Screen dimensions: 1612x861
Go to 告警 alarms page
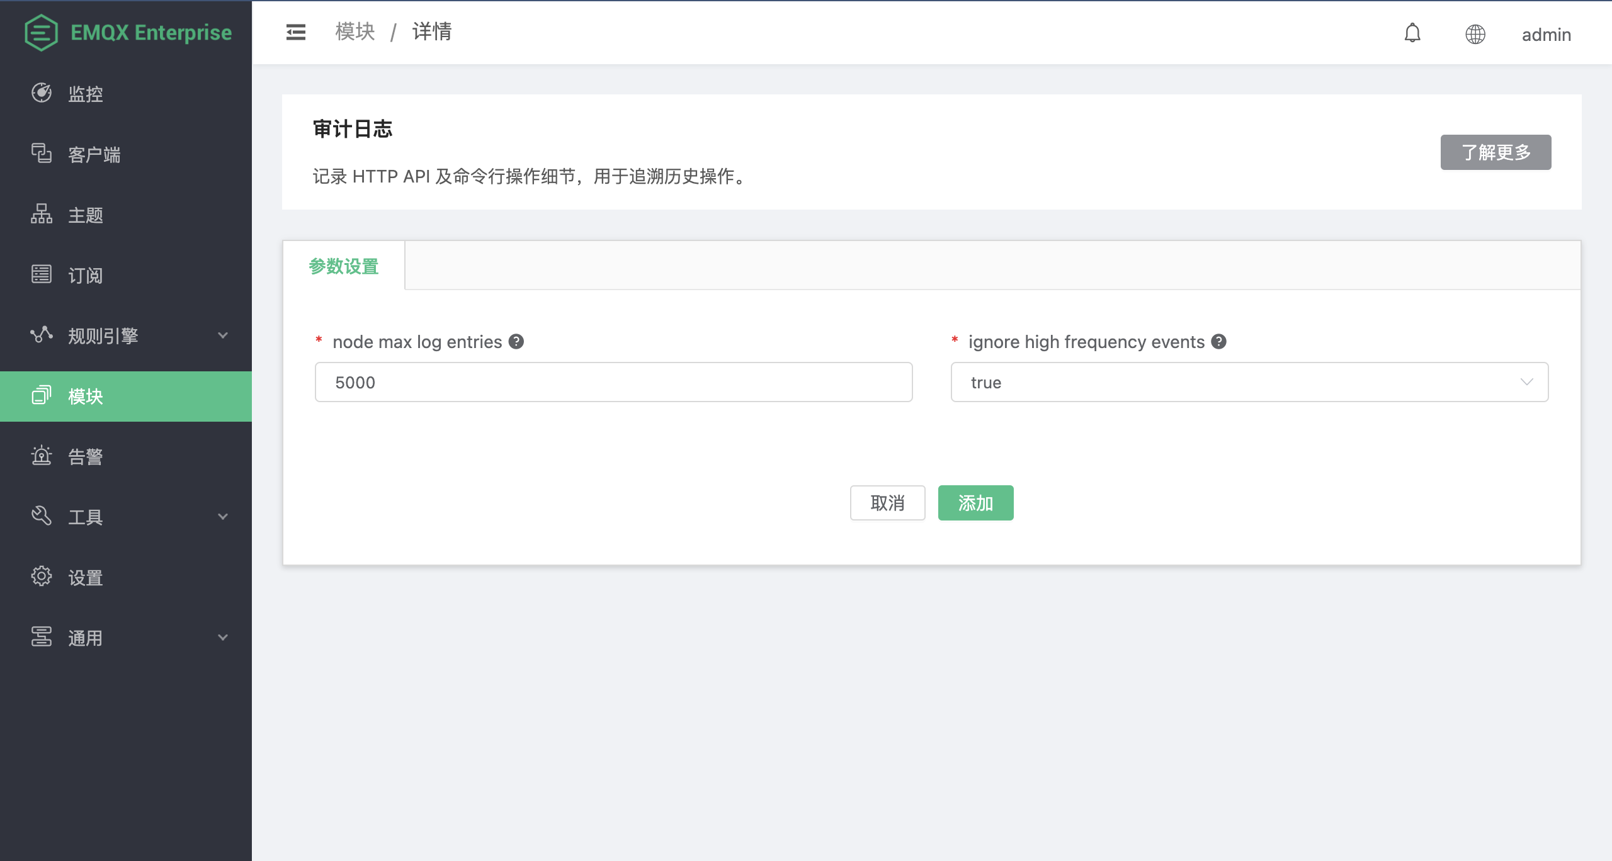click(85, 456)
